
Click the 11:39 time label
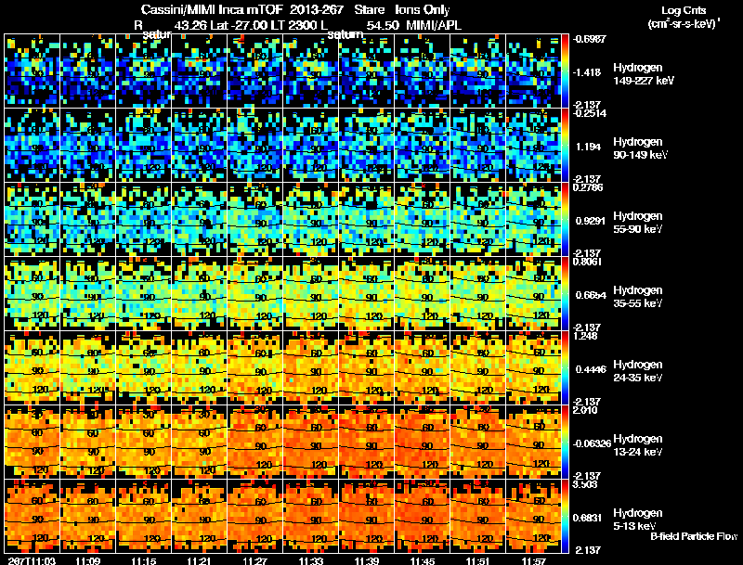(367, 561)
